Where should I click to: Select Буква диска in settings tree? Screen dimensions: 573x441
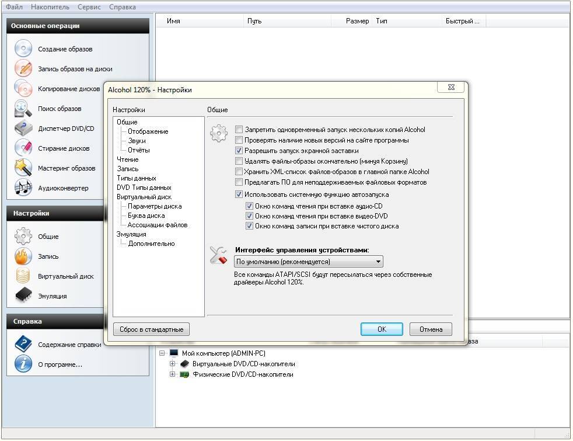pos(146,216)
